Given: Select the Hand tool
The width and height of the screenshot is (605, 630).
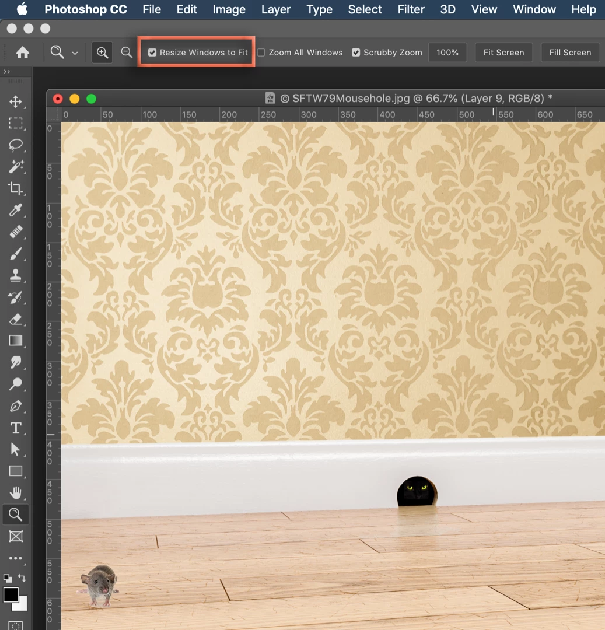Looking at the screenshot, I should 16,492.
